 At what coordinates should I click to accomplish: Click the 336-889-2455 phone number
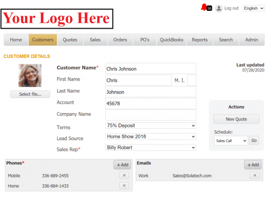(x=55, y=176)
